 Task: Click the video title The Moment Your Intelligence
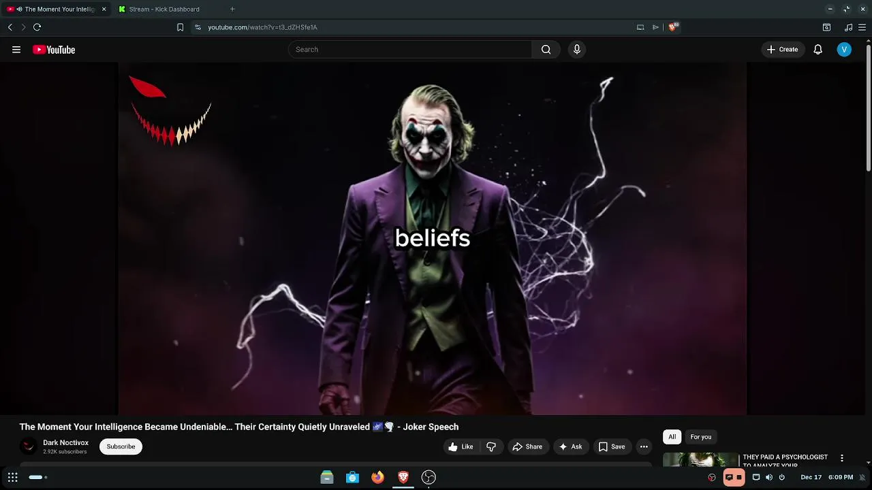239,427
